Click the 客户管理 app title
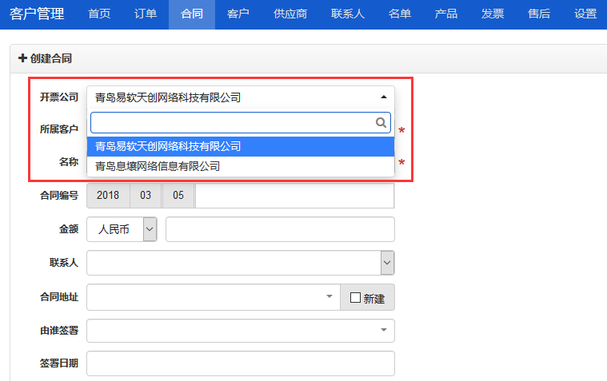This screenshot has width=607, height=381. [37, 14]
